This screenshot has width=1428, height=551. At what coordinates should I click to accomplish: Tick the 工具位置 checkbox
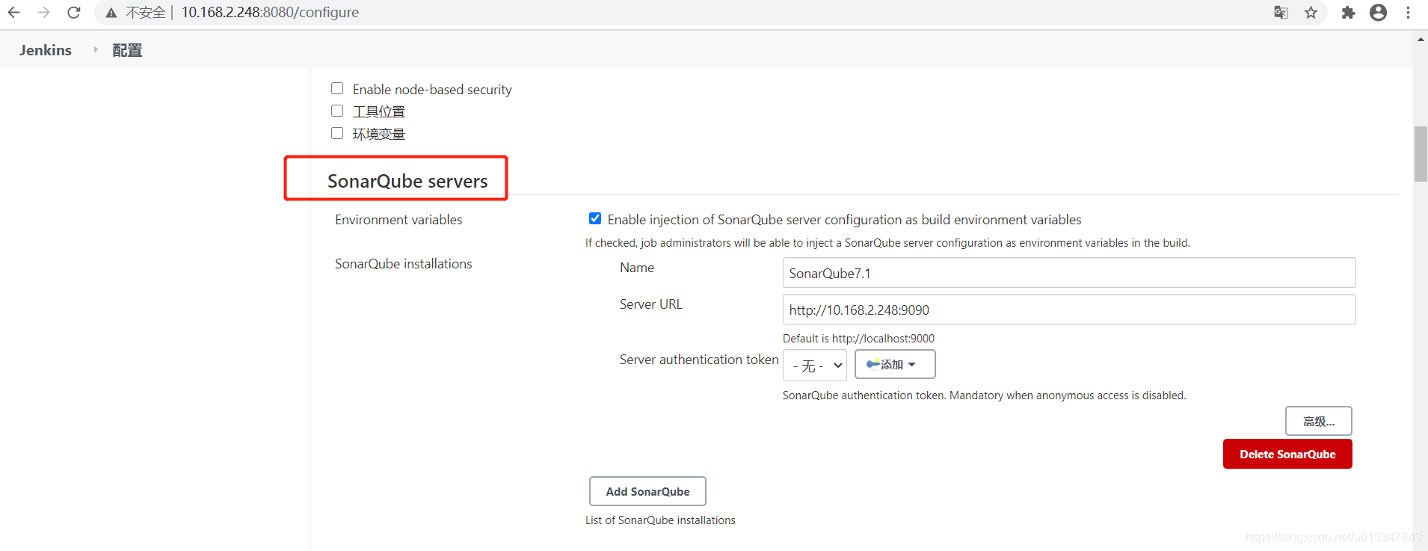(x=337, y=111)
